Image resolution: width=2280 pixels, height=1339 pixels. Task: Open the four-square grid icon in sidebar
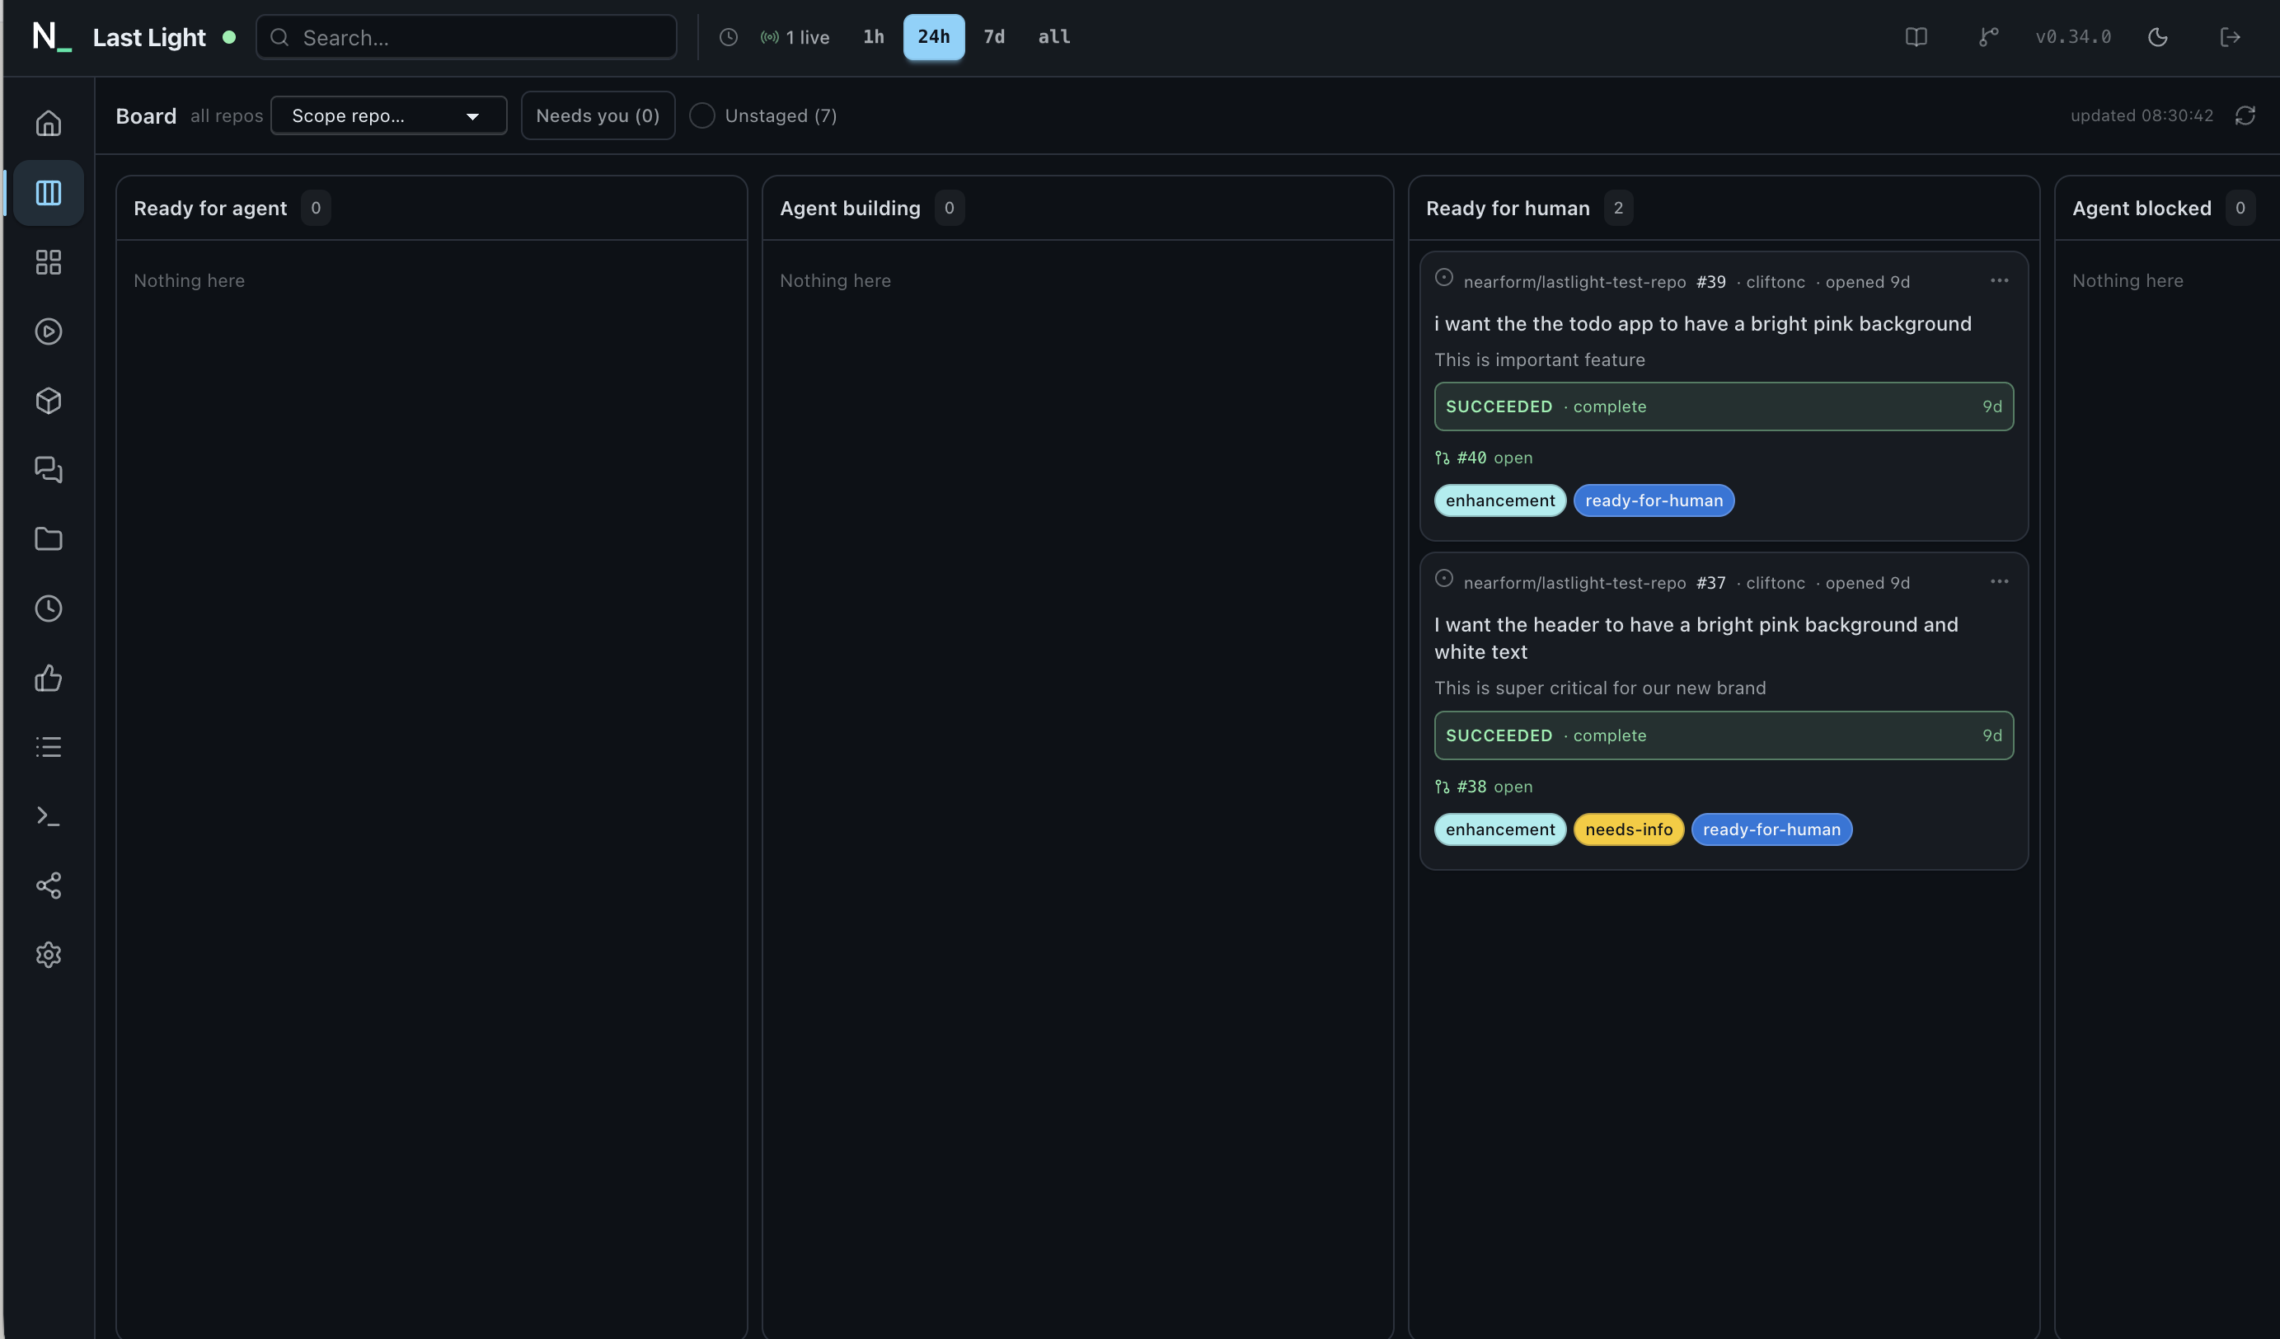49,262
